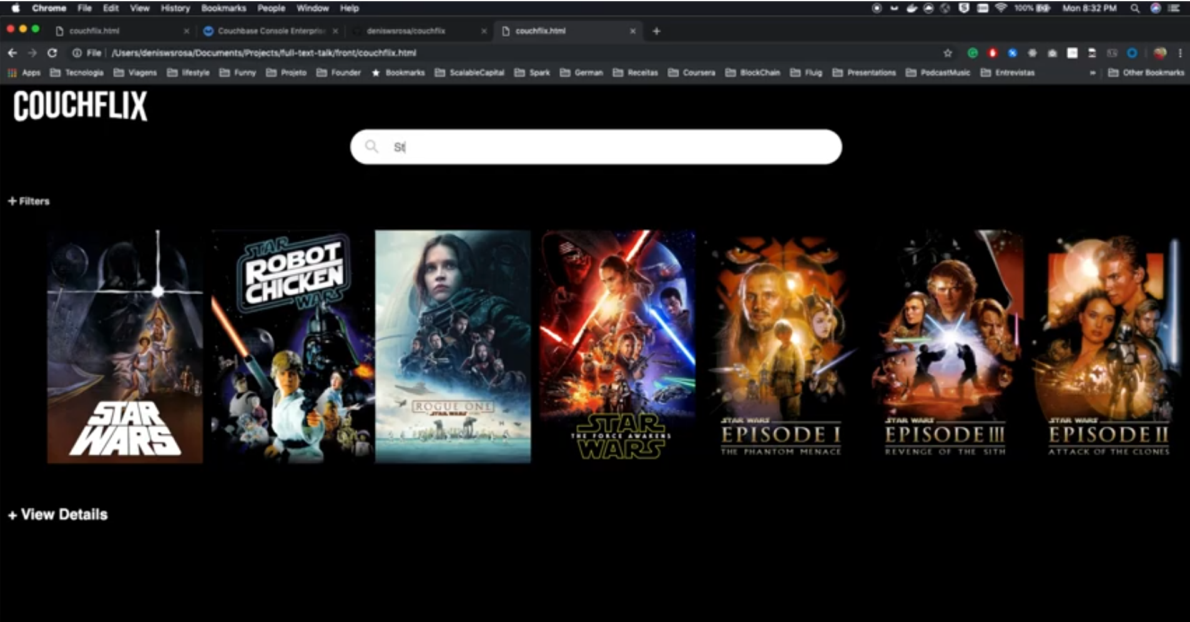This screenshot has height=622, width=1190.
Task: Open the Apps shortcut on the bookmarks bar
Action: coord(25,72)
